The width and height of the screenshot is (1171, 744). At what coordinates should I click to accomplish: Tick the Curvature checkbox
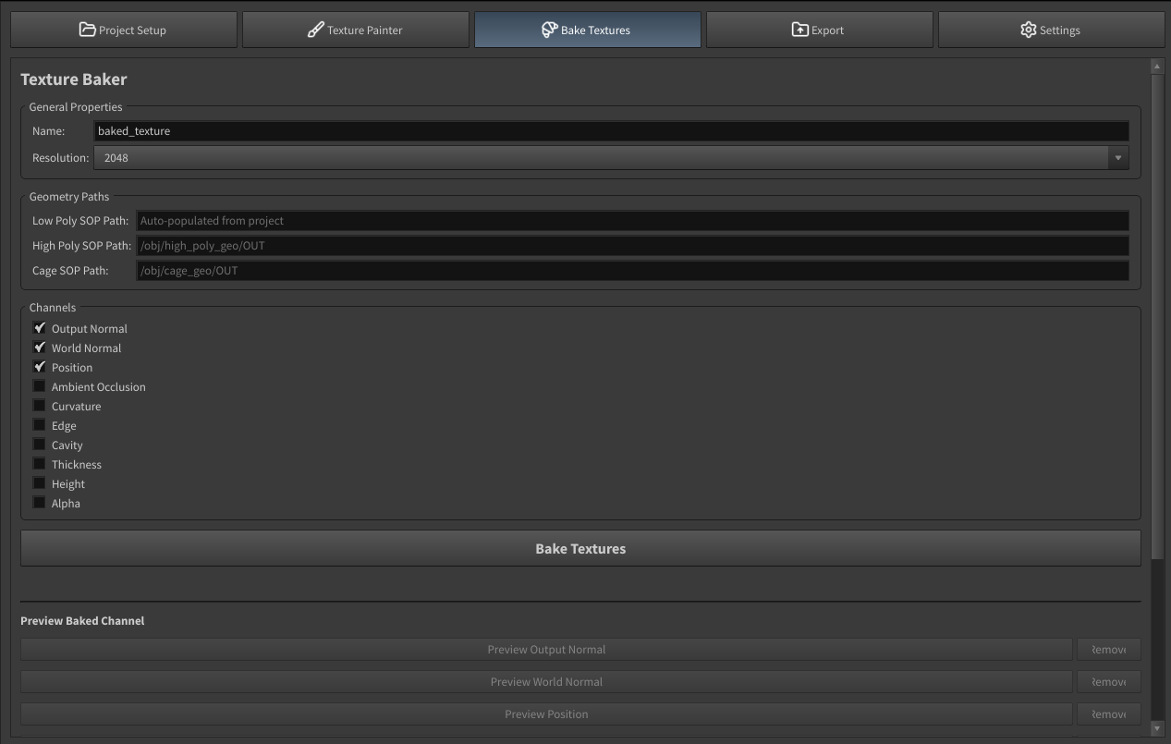(x=40, y=406)
